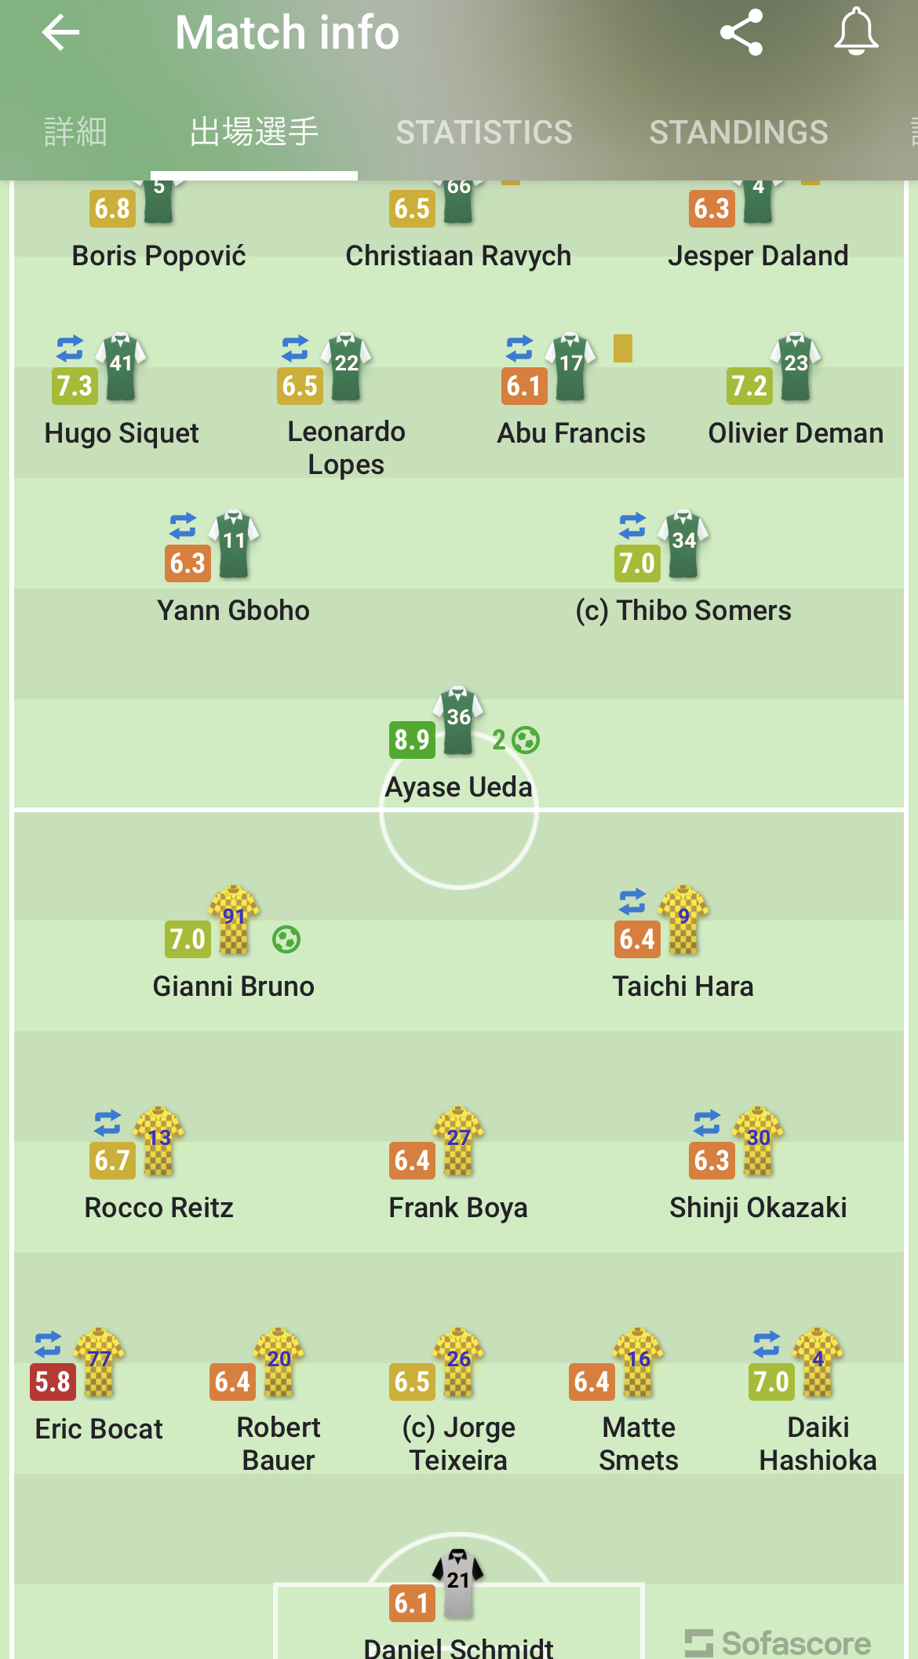Image resolution: width=918 pixels, height=1659 pixels.
Task: Tap Ayase Ueda's number 36 jersey
Action: (458, 720)
